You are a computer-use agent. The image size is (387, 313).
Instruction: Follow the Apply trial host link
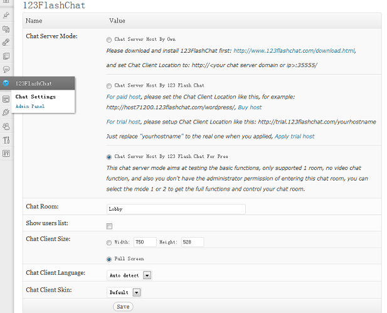point(295,136)
